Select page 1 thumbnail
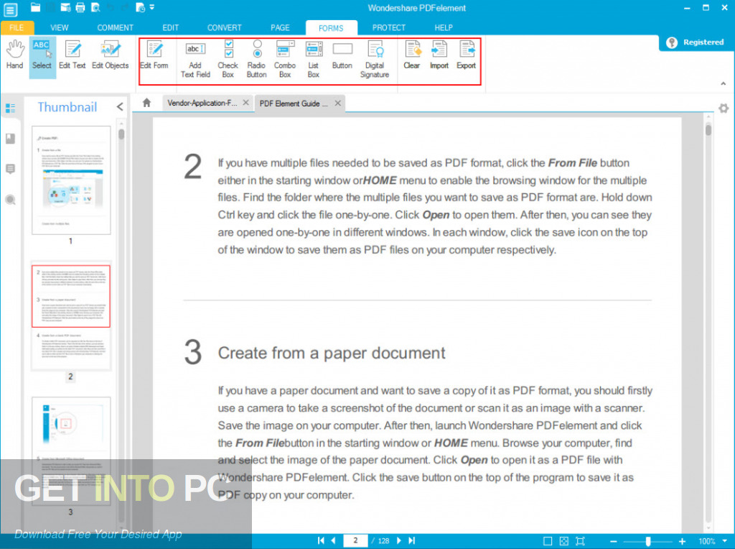The width and height of the screenshot is (735, 549). [71, 180]
